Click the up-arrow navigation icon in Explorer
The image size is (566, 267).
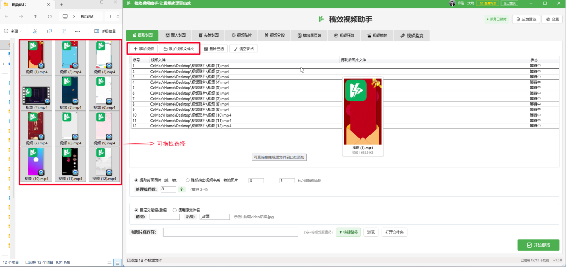35,16
